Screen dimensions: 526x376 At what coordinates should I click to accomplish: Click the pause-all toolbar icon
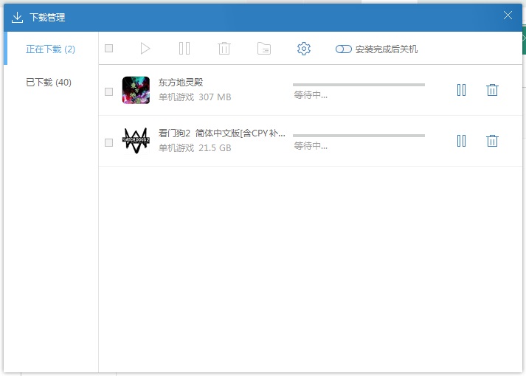pyautogui.click(x=184, y=49)
